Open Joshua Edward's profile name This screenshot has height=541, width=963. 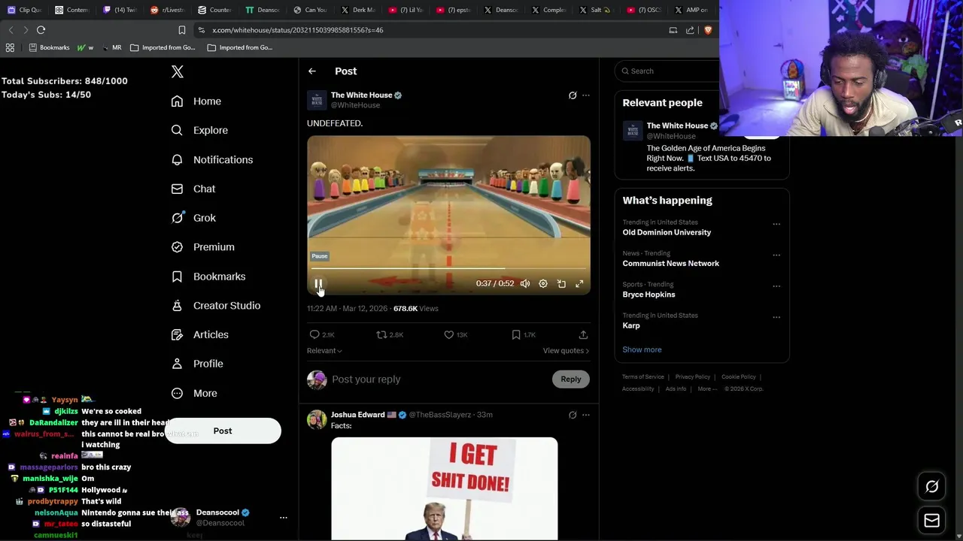click(357, 415)
